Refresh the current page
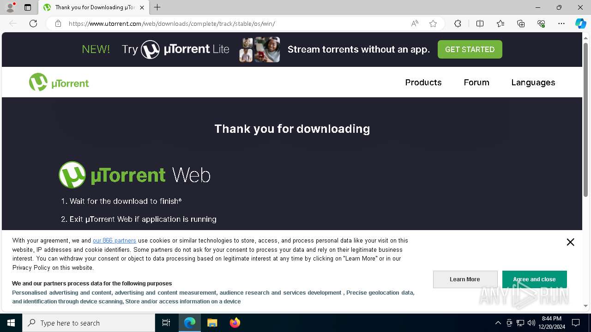The width and height of the screenshot is (591, 332). click(33, 24)
